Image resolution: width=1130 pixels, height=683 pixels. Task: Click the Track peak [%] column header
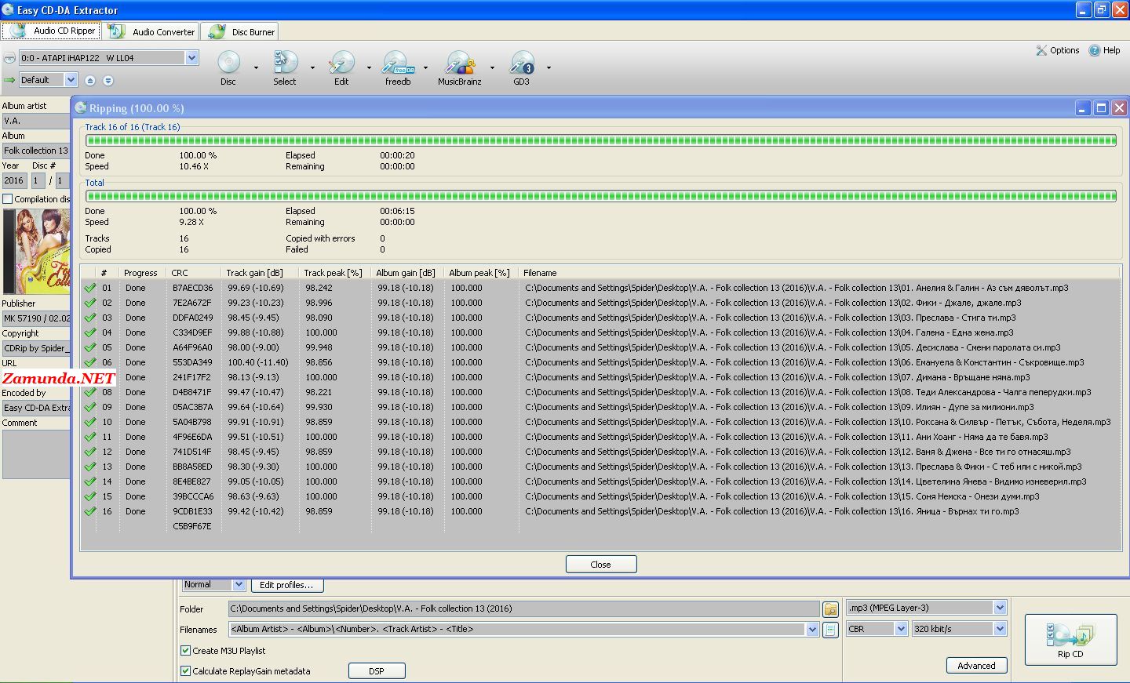pos(334,273)
